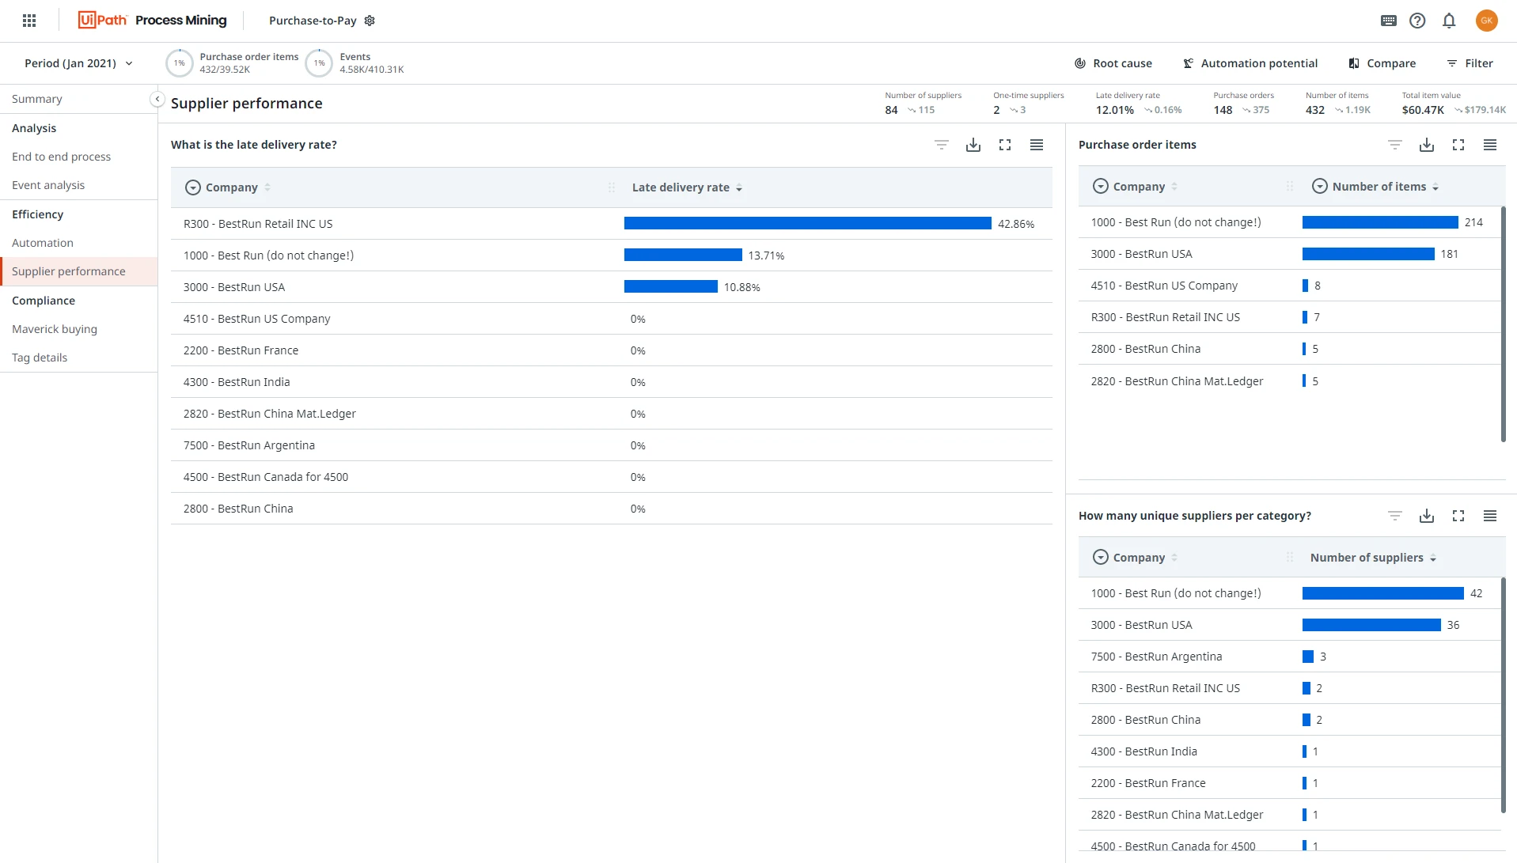Viewport: 1517px width, 863px height.
Task: Click the Purchase orders 148 KPI
Action: tap(1243, 104)
